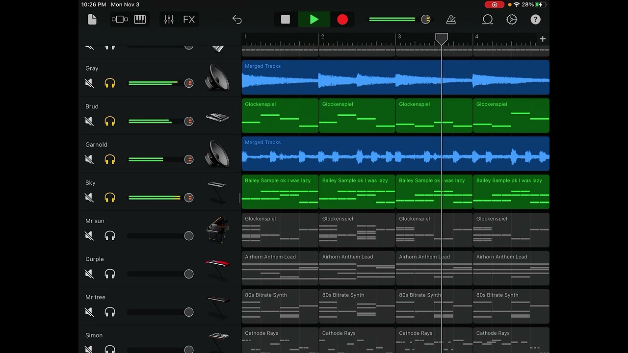Toggle solo on Brud track
The height and width of the screenshot is (353, 628).
(110, 121)
